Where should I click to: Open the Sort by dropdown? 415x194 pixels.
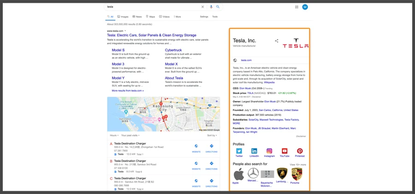point(212,135)
